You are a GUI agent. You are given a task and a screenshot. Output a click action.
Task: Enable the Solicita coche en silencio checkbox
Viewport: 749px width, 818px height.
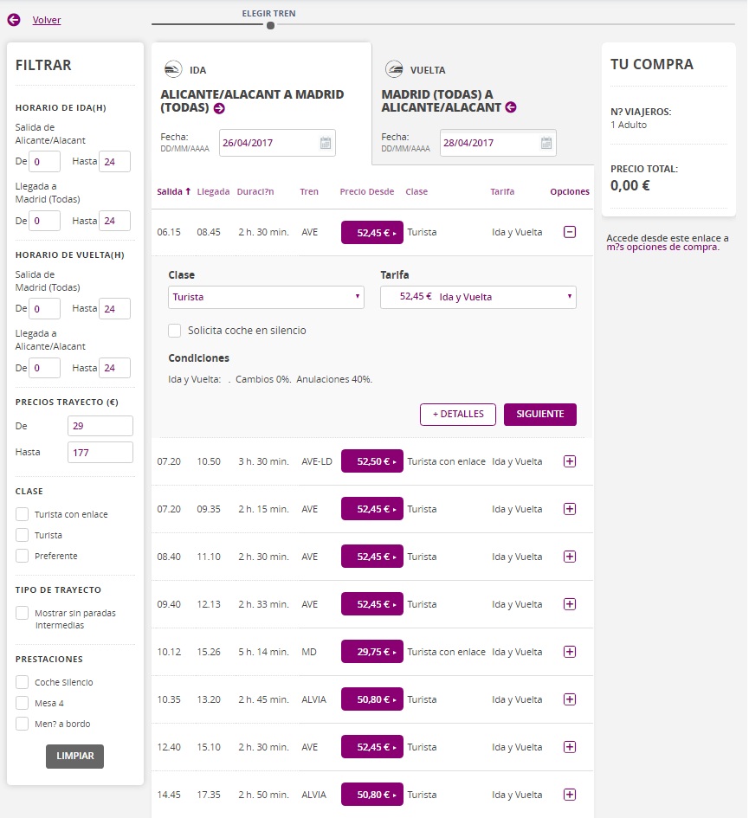[x=175, y=331]
